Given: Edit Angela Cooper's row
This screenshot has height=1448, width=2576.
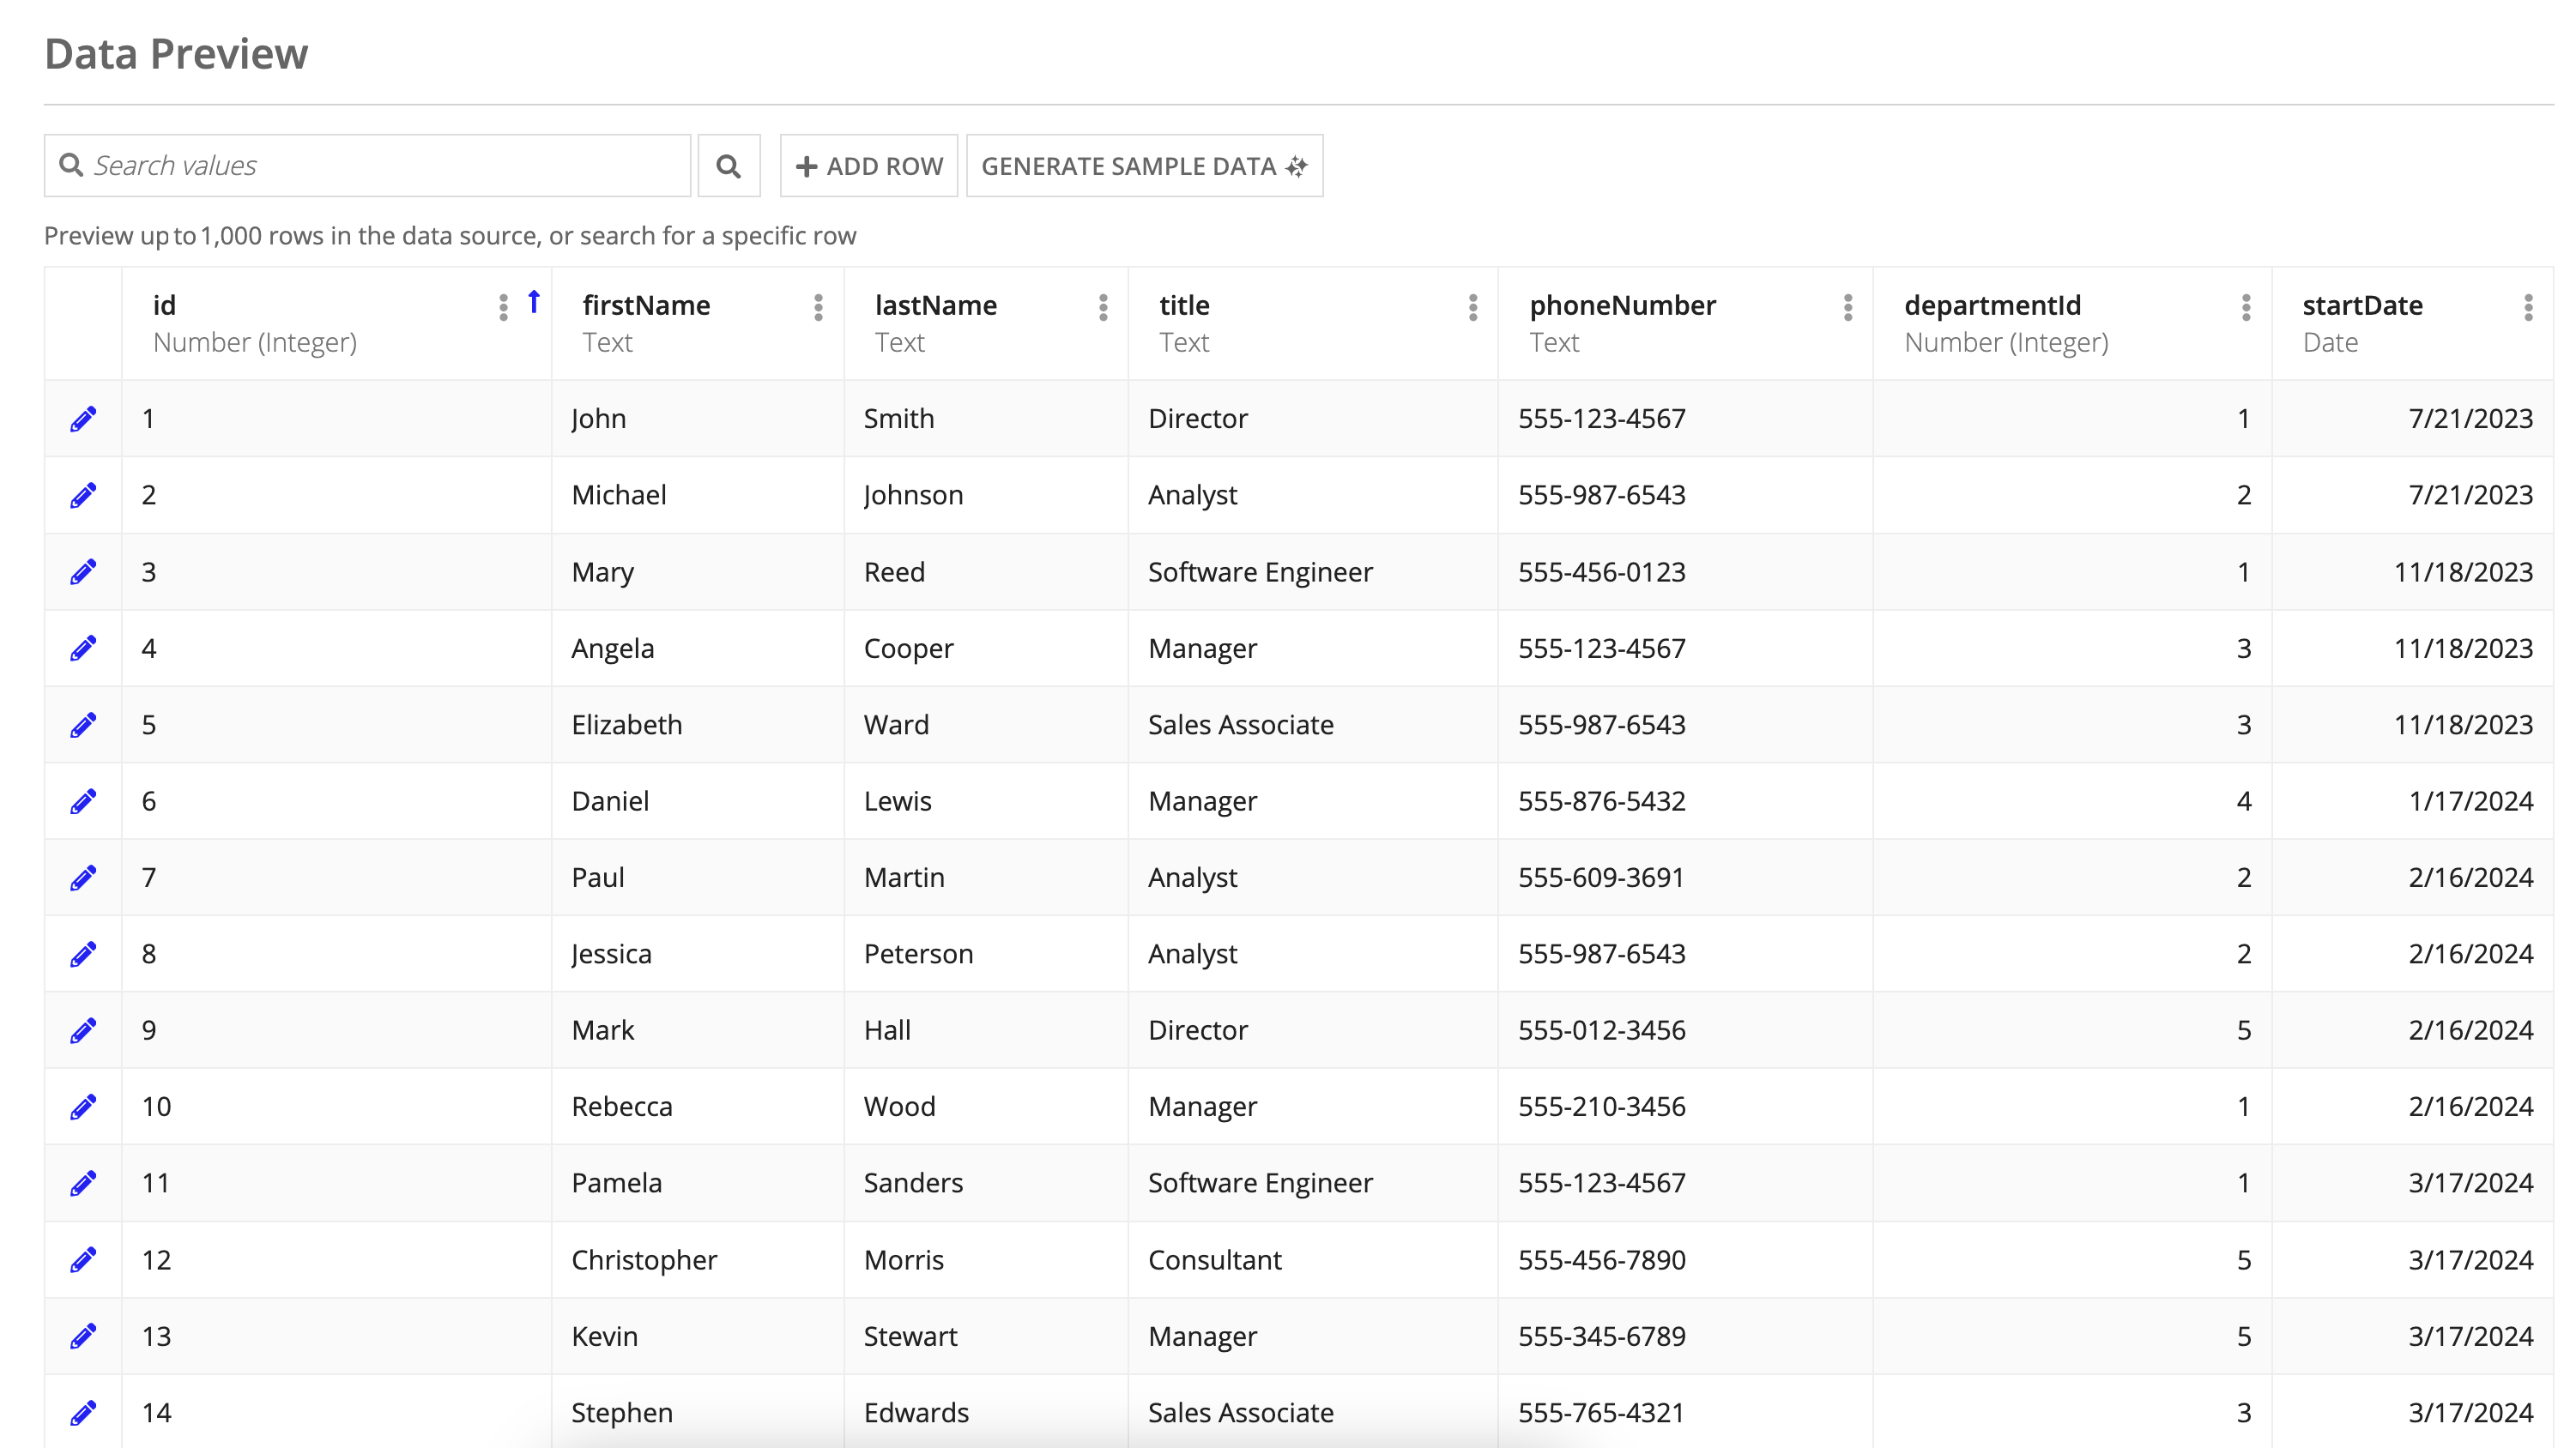Looking at the screenshot, I should click(83, 647).
